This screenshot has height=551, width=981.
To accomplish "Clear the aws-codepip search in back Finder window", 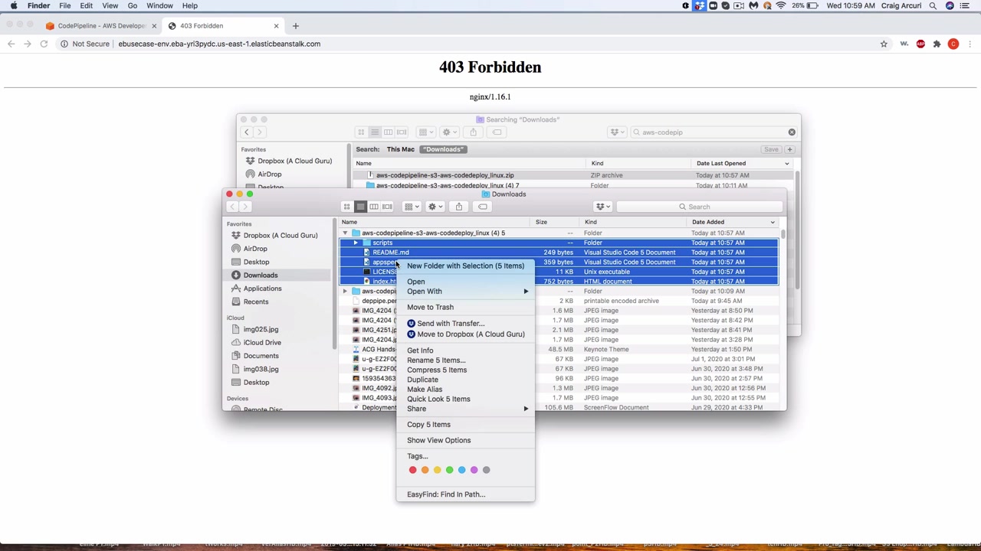I will [792, 132].
